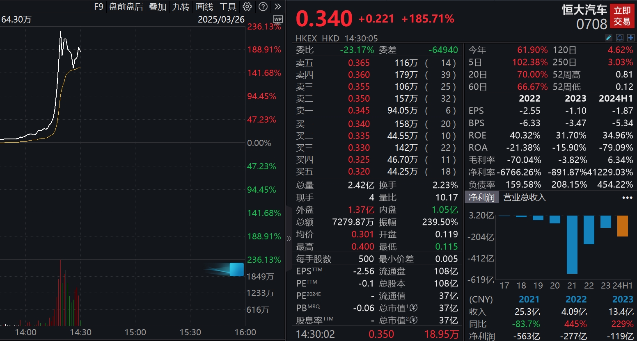
Task: Click 总额 value 7279.87万
Action: point(353,222)
